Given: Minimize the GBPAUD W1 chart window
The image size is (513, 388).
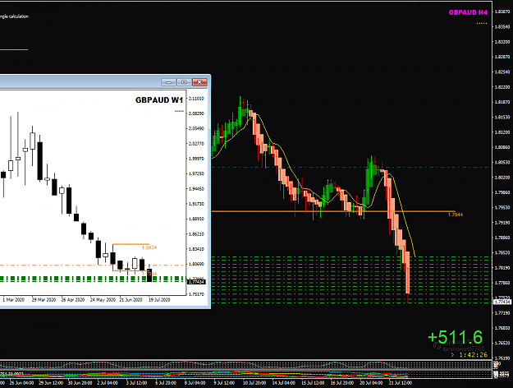Looking at the screenshot, I should tap(169, 82).
